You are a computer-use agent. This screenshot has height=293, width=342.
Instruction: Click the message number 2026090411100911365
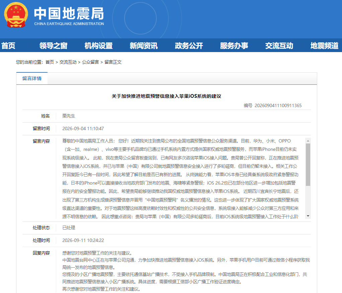tap(278, 105)
